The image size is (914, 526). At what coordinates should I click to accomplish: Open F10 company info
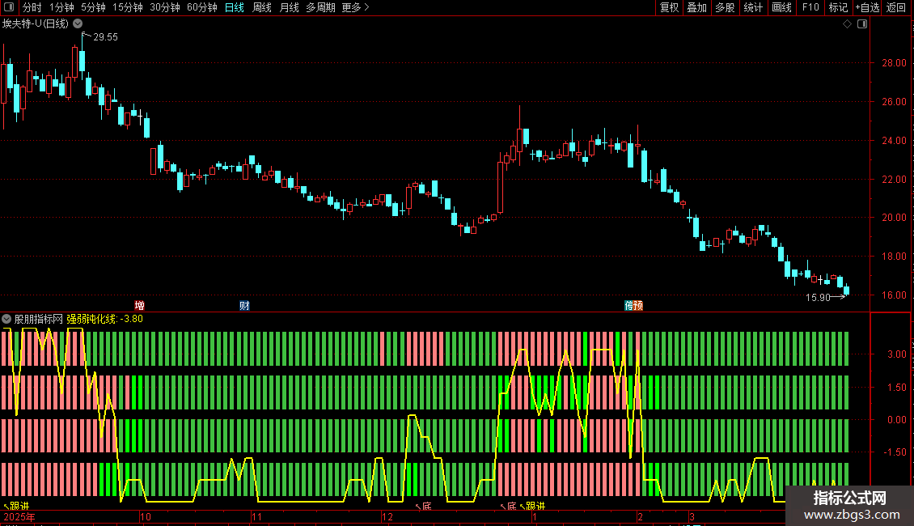pyautogui.click(x=810, y=7)
